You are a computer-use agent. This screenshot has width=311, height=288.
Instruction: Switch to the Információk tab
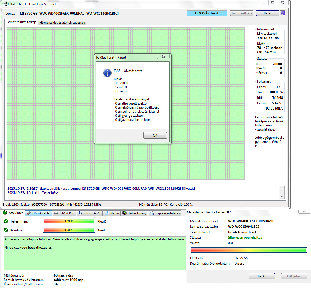89,213
